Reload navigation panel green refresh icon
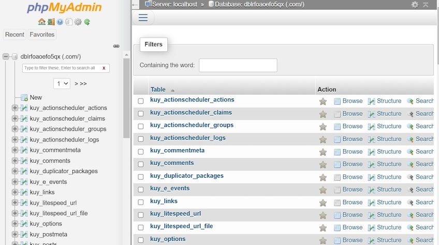 click(87, 22)
